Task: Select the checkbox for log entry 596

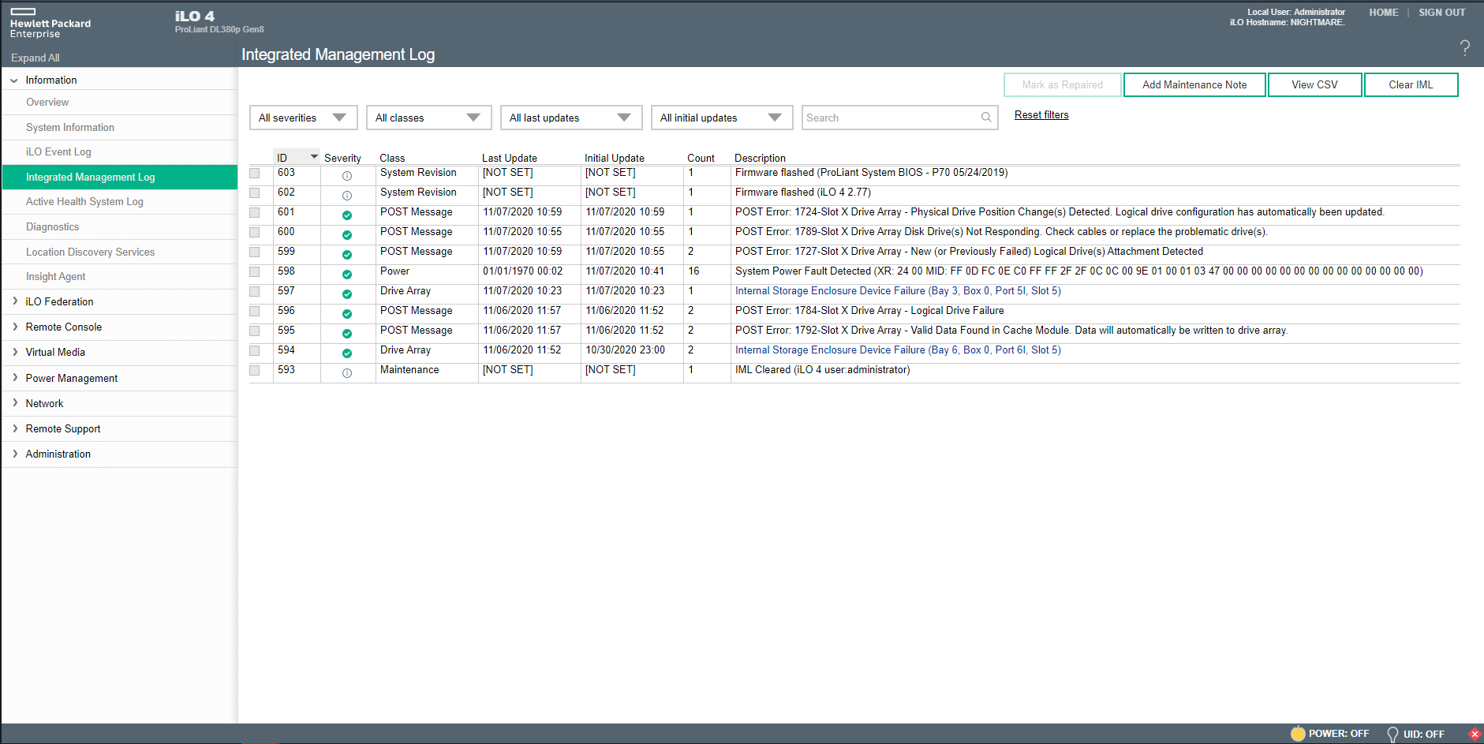Action: [x=255, y=311]
